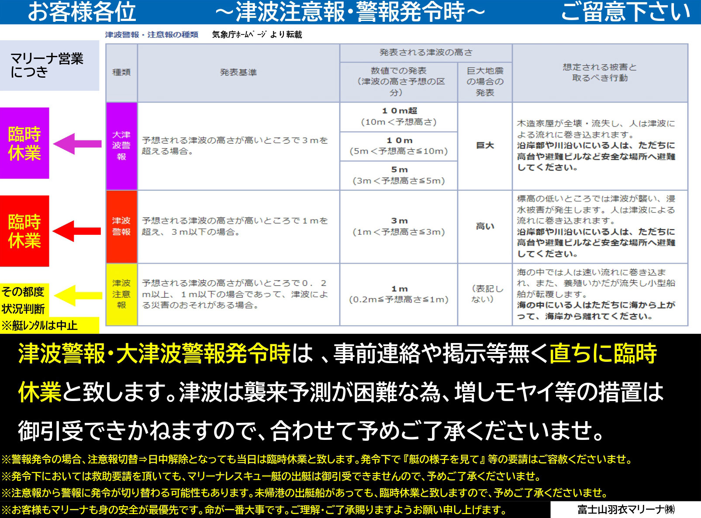Click '数値での発表' sub-header cell
Viewport: 701px width, 518px height.
point(398,82)
